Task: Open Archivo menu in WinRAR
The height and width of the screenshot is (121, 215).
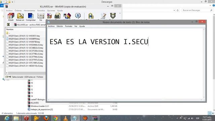Action: point(9,10)
